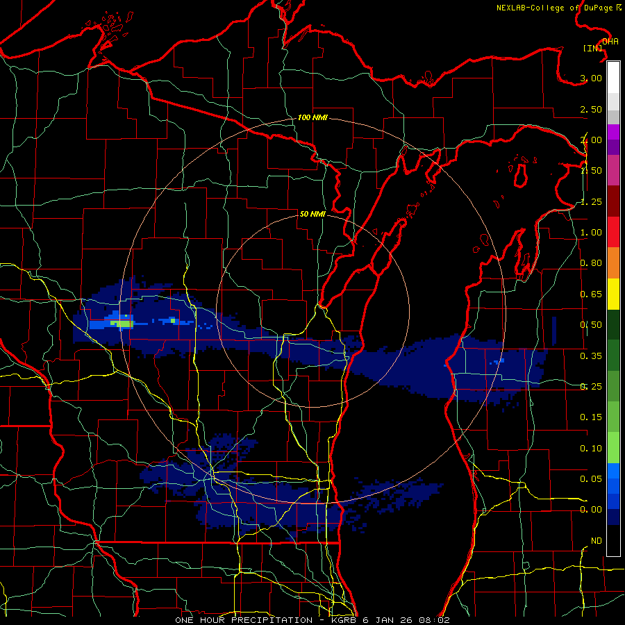Click the pink legend swatch
The height and width of the screenshot is (625, 625).
[613, 170]
